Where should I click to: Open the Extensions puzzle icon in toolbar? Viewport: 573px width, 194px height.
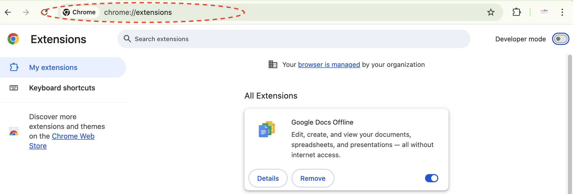click(x=517, y=12)
